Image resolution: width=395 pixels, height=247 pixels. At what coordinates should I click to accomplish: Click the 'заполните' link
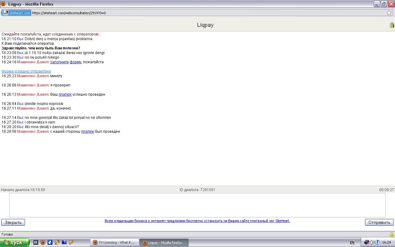click(59, 62)
